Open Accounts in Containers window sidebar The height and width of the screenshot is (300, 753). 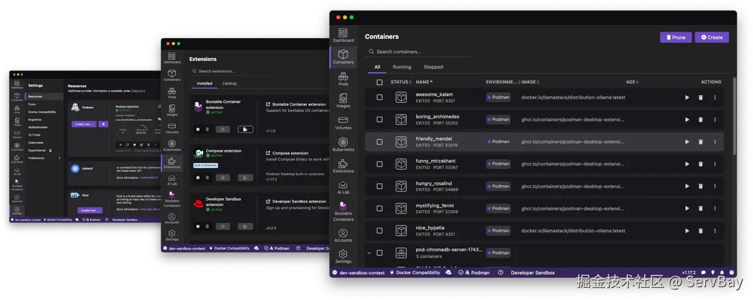[343, 235]
